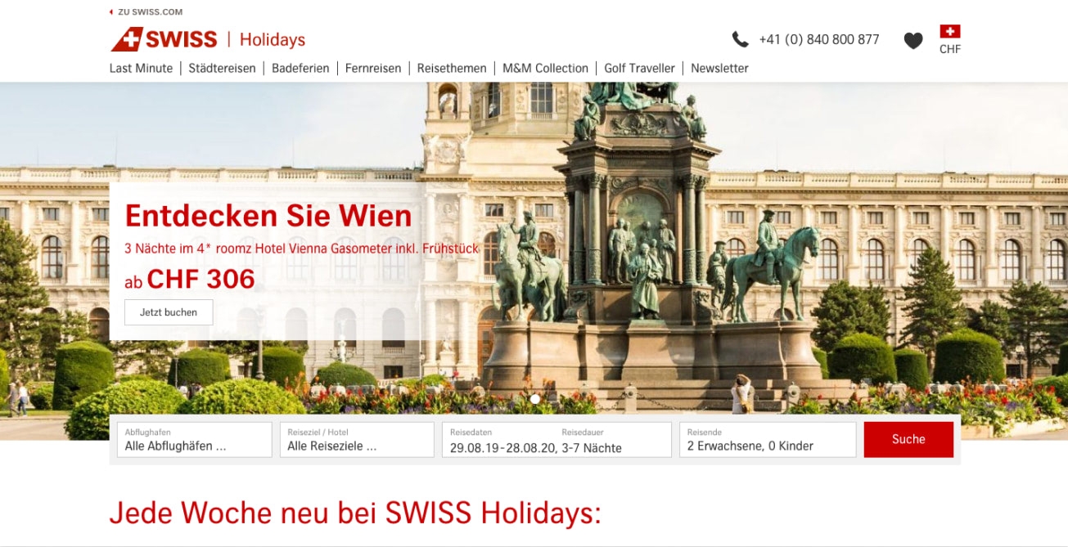Open the Newsletter link
Image resolution: width=1068 pixels, height=547 pixels.
(719, 69)
